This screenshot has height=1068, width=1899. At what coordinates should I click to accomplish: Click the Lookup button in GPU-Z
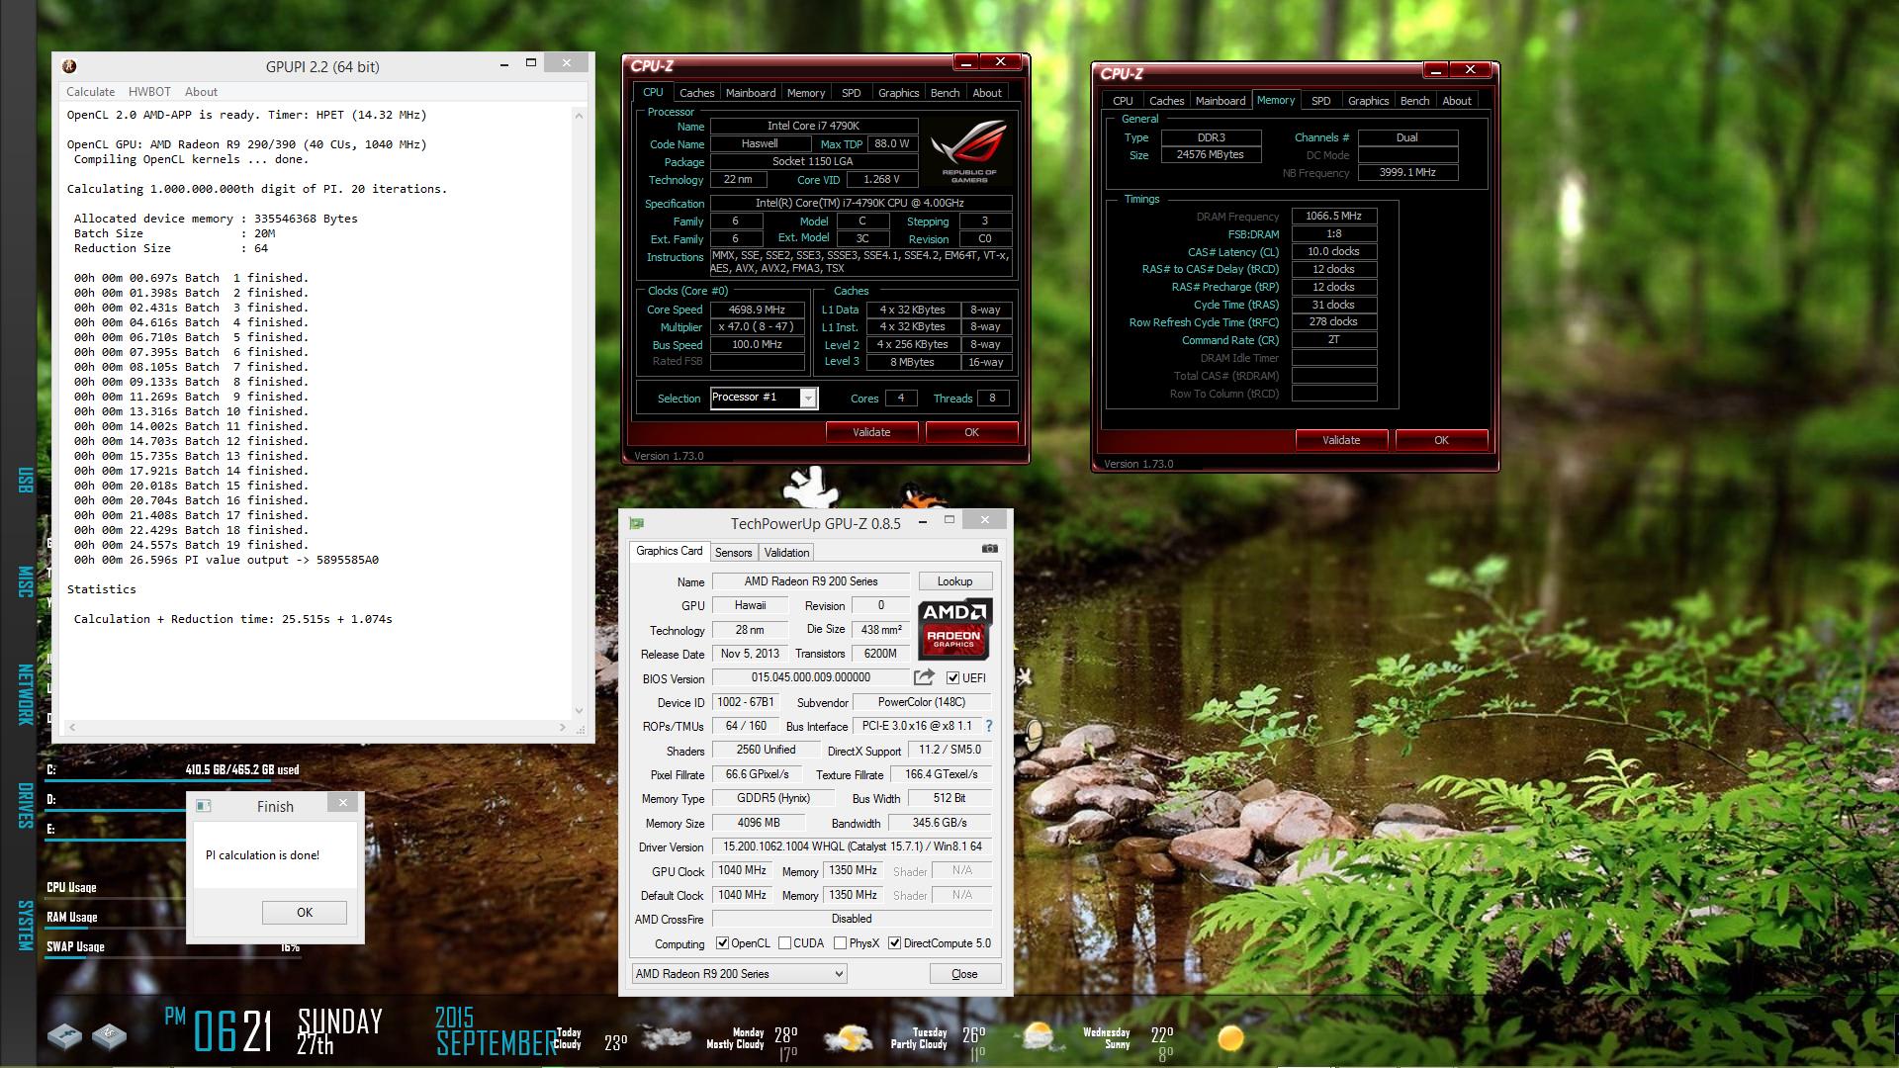tap(954, 581)
